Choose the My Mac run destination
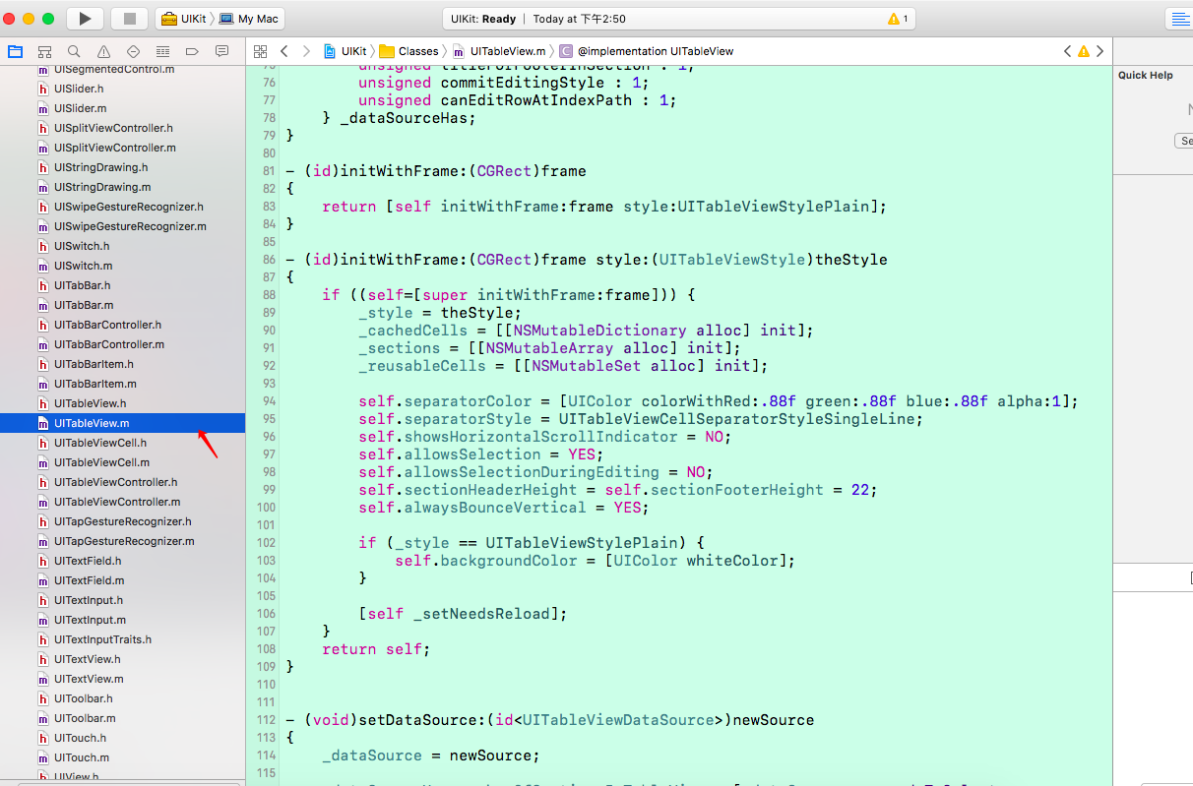The width and height of the screenshot is (1193, 786). click(x=249, y=19)
